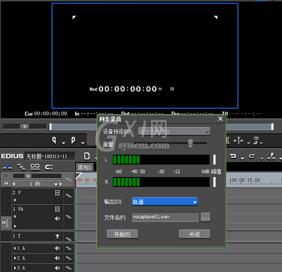
Task: Mute the 1 A audio track speaker
Action: click(x=57, y=248)
